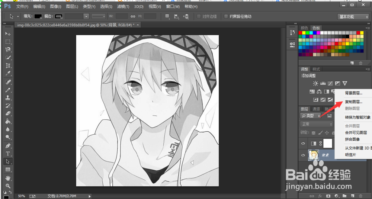The width and height of the screenshot is (372, 199).
Task: Open the 滤镜(T) menu
Action: [x=123, y=6]
